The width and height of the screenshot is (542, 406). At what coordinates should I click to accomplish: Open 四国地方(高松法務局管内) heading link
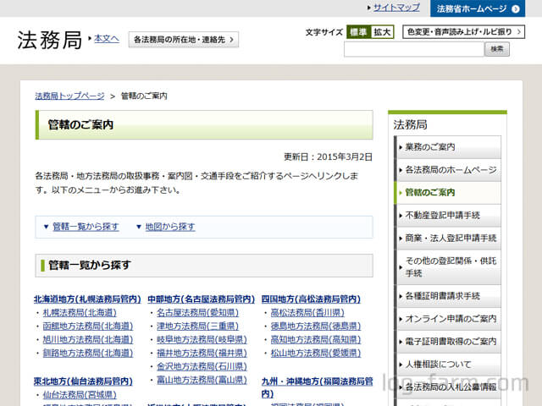click(311, 299)
